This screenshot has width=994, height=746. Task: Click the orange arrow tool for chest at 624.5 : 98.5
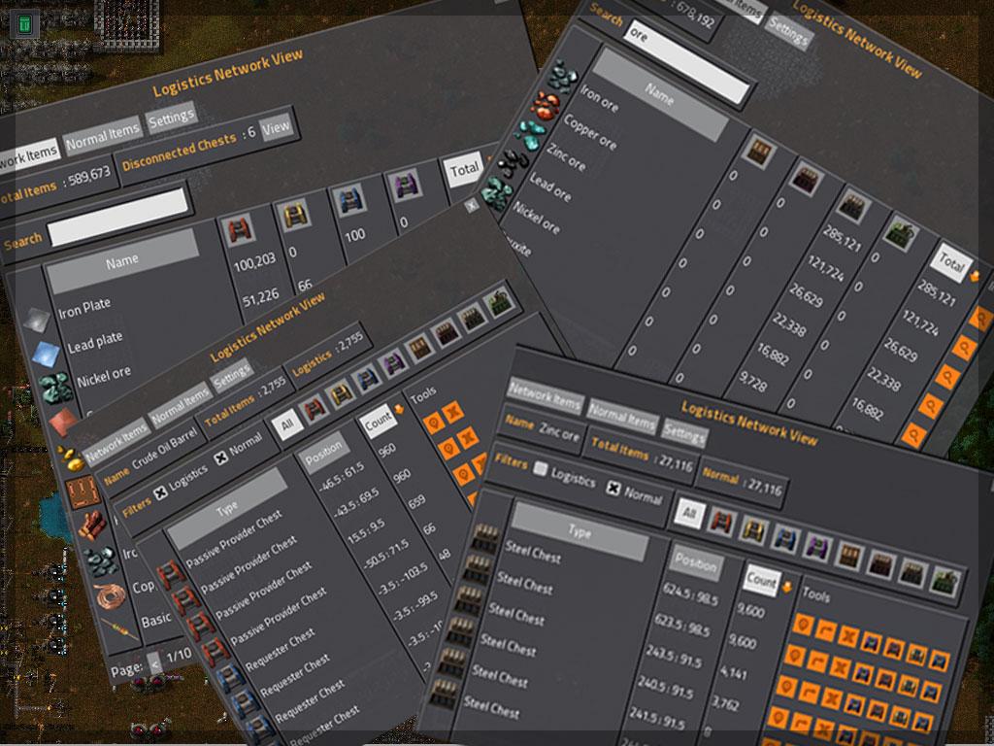point(825,629)
